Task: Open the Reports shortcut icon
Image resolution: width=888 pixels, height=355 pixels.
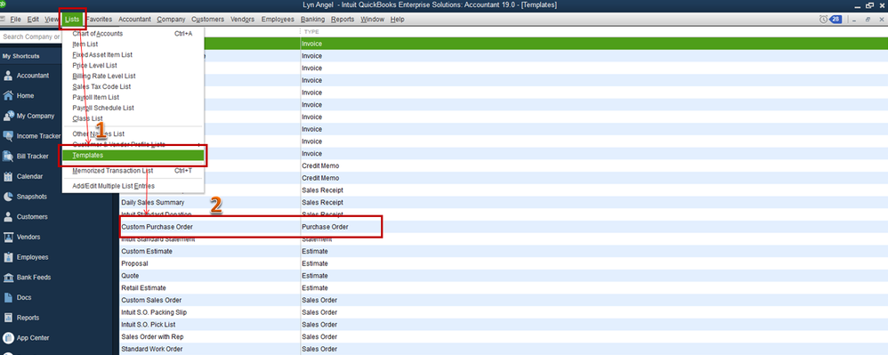Action: (8, 318)
